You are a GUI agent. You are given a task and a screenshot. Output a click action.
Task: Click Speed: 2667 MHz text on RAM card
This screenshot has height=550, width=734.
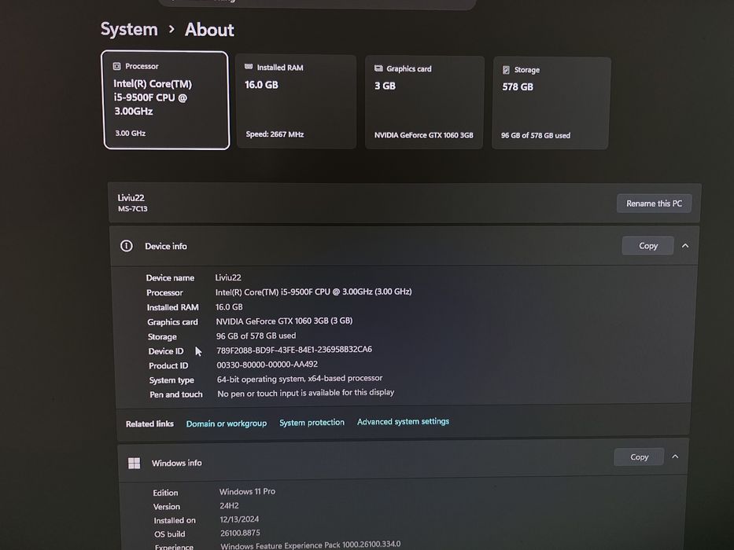pyautogui.click(x=275, y=134)
